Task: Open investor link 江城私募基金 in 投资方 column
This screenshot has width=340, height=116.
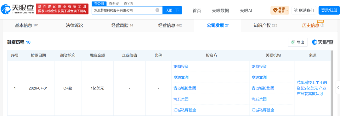Action: click(x=185, y=110)
